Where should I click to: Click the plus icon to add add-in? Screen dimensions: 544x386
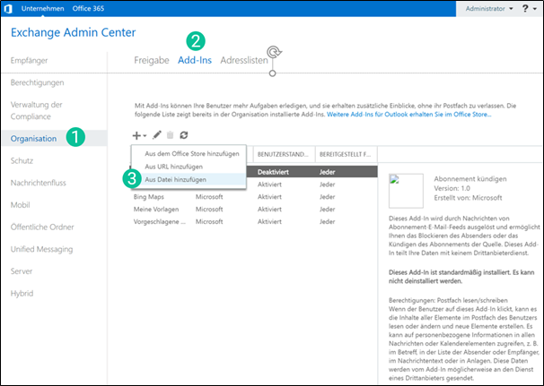[x=136, y=134]
